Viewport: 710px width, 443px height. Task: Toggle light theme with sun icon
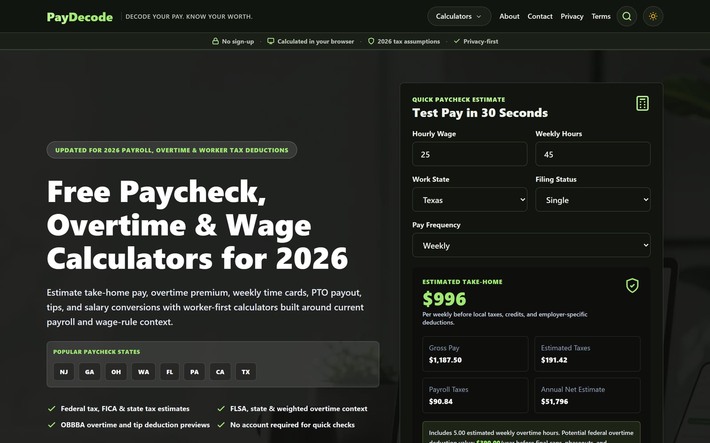pos(653,16)
